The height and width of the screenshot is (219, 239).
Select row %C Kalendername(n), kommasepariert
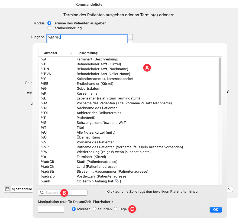point(128,79)
